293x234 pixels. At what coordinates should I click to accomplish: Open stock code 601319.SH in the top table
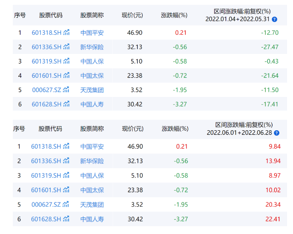click(46, 61)
